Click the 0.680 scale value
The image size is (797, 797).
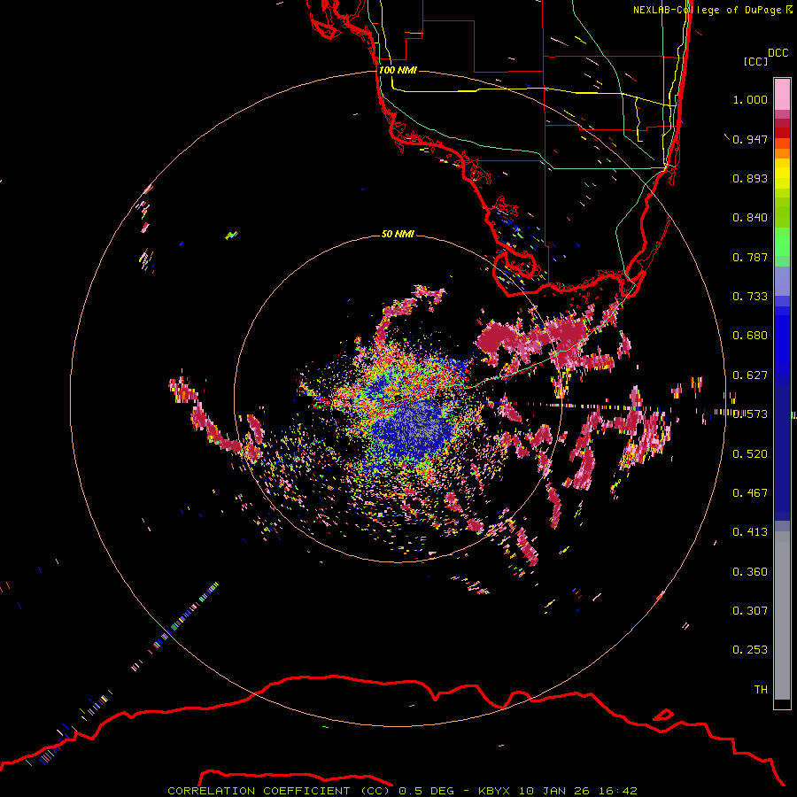click(x=750, y=336)
